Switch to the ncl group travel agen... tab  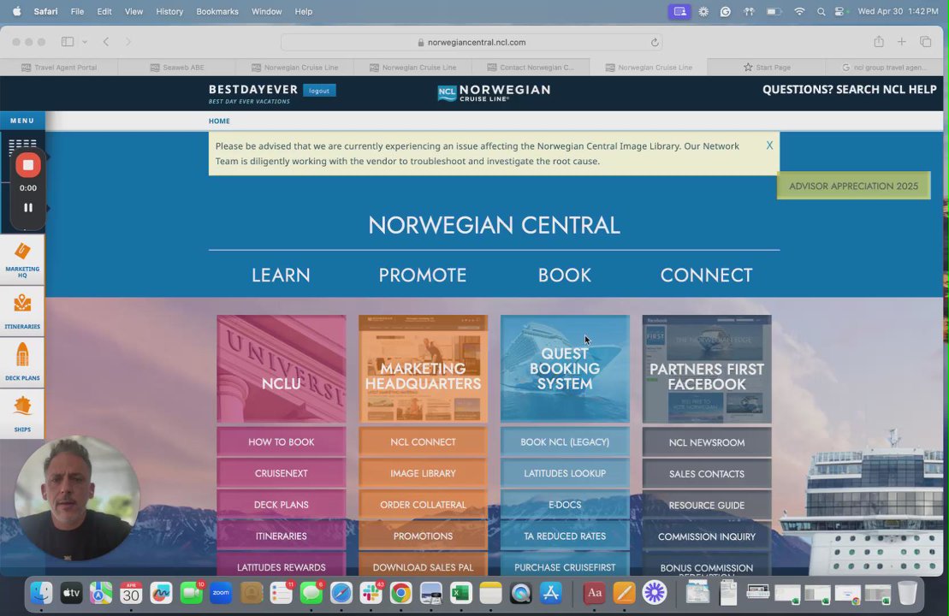tap(884, 68)
